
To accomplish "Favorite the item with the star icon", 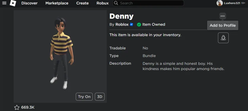I will tap(17, 107).
